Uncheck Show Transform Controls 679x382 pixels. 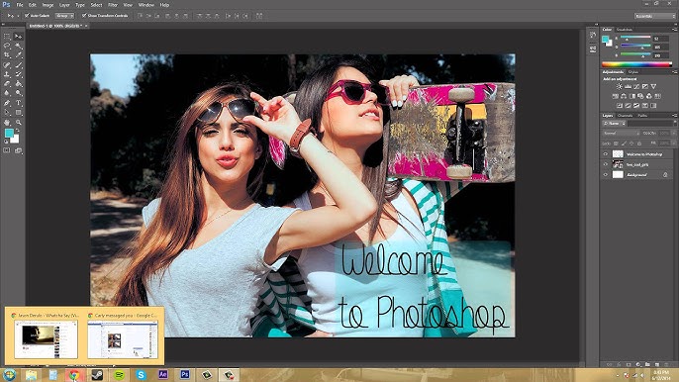pyautogui.click(x=84, y=16)
